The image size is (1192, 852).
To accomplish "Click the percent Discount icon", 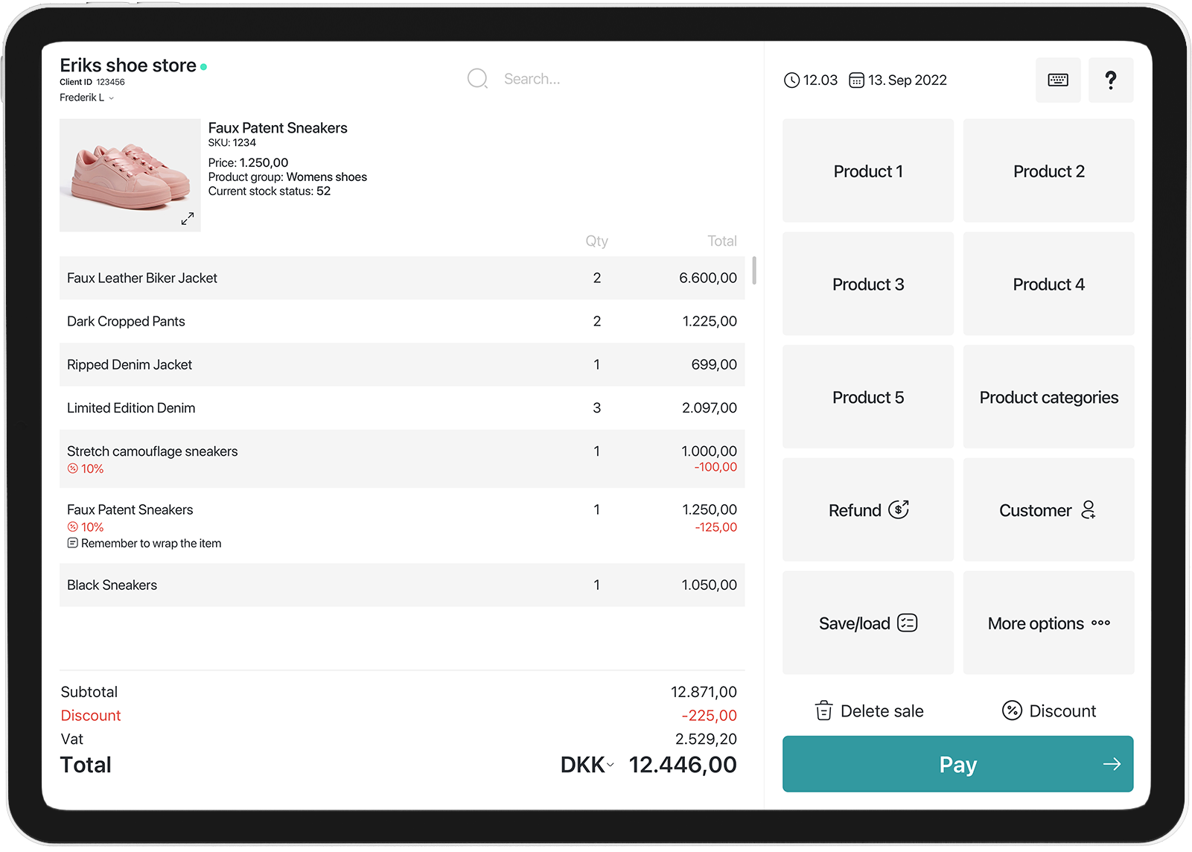I will (1012, 710).
